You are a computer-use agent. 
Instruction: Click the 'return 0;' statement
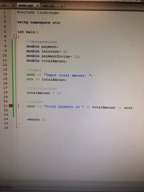[36, 119]
